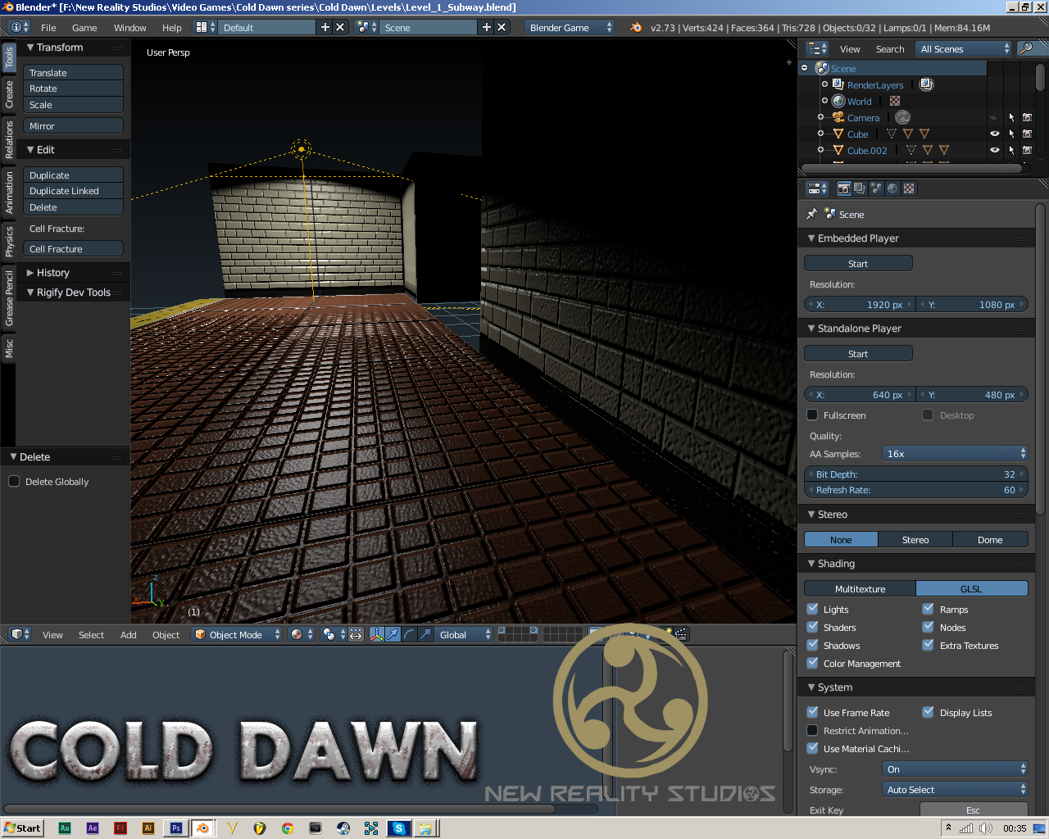Open Photoshop from the taskbar
The width and height of the screenshot is (1049, 839).
pos(175,828)
